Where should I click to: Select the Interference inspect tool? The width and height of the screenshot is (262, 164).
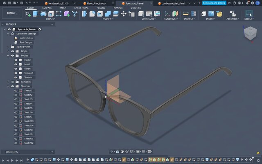pos(193,14)
